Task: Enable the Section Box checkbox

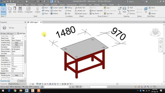Action: 13,71
